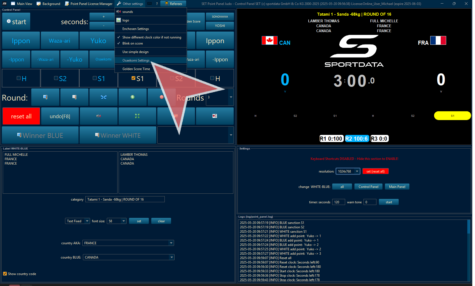The height and width of the screenshot is (286, 475).
Task: Open the font size 58 dropdown
Action: click(x=124, y=221)
